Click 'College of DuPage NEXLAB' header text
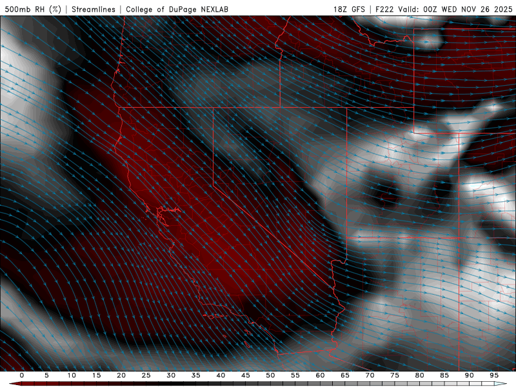This screenshot has height=387, width=516. [177, 9]
